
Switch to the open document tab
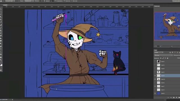click(5, 5)
